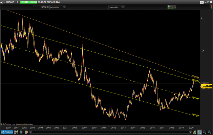Open the (x) unités dropdown
Screen dimensions: 213x135
58,7
